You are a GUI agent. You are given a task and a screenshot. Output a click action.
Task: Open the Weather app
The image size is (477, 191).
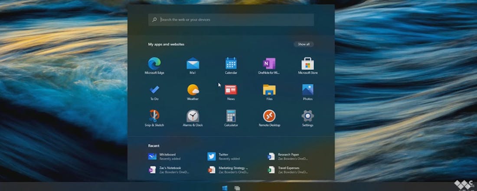(x=193, y=92)
